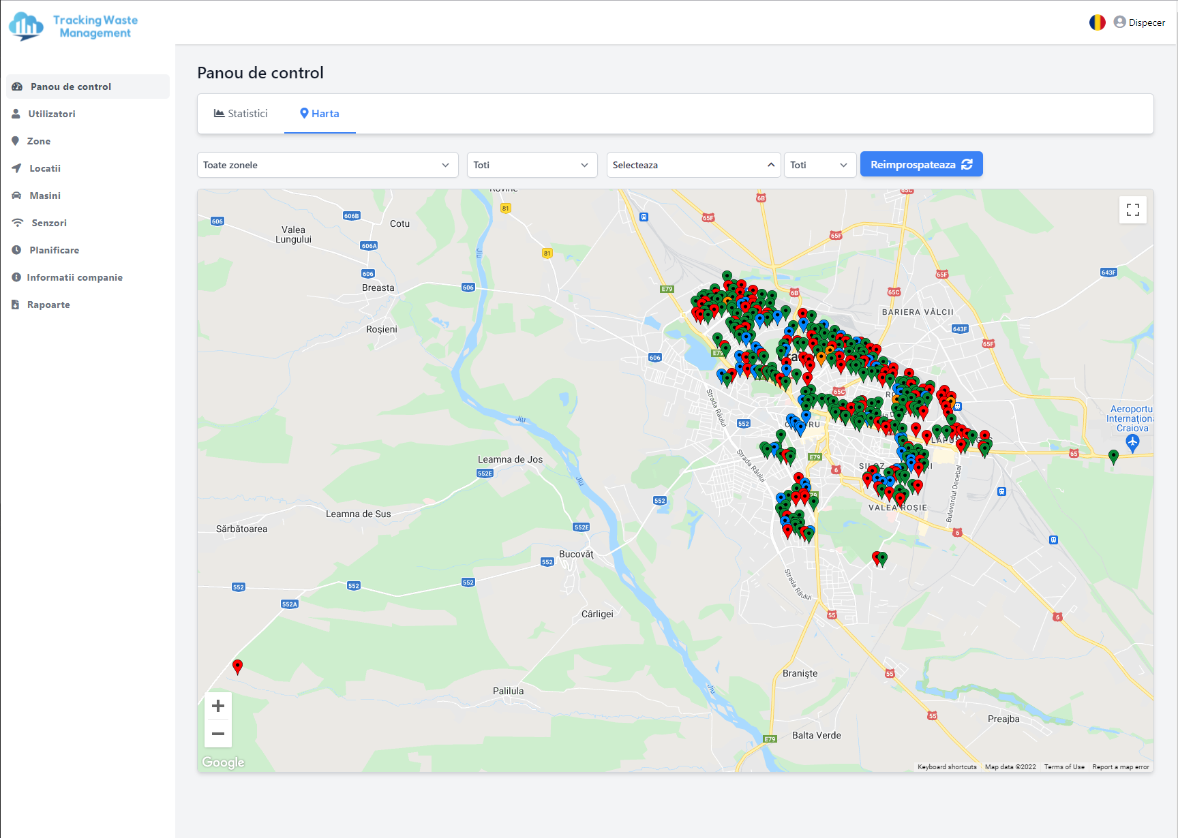
Task: Switch to the Statistici tab
Action: point(241,114)
